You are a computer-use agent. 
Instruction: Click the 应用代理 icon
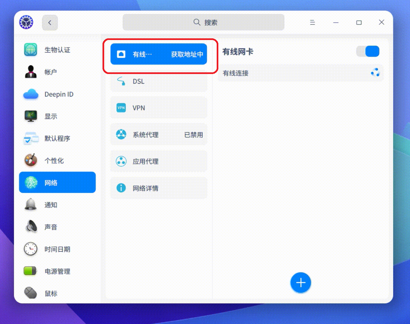click(121, 161)
